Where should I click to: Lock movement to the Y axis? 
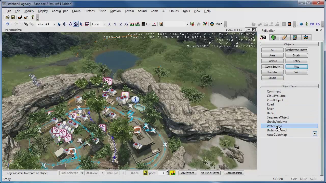click(115, 24)
